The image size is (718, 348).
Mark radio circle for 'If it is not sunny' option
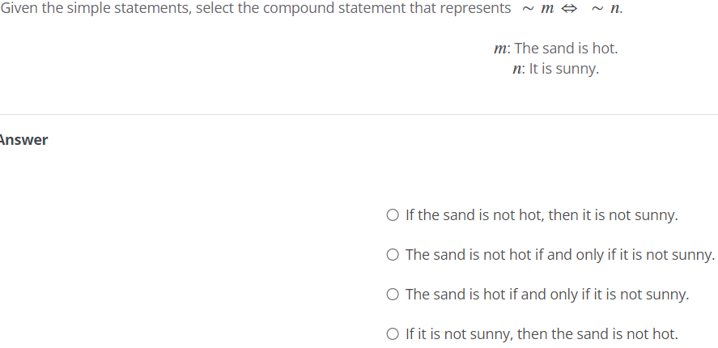click(393, 334)
